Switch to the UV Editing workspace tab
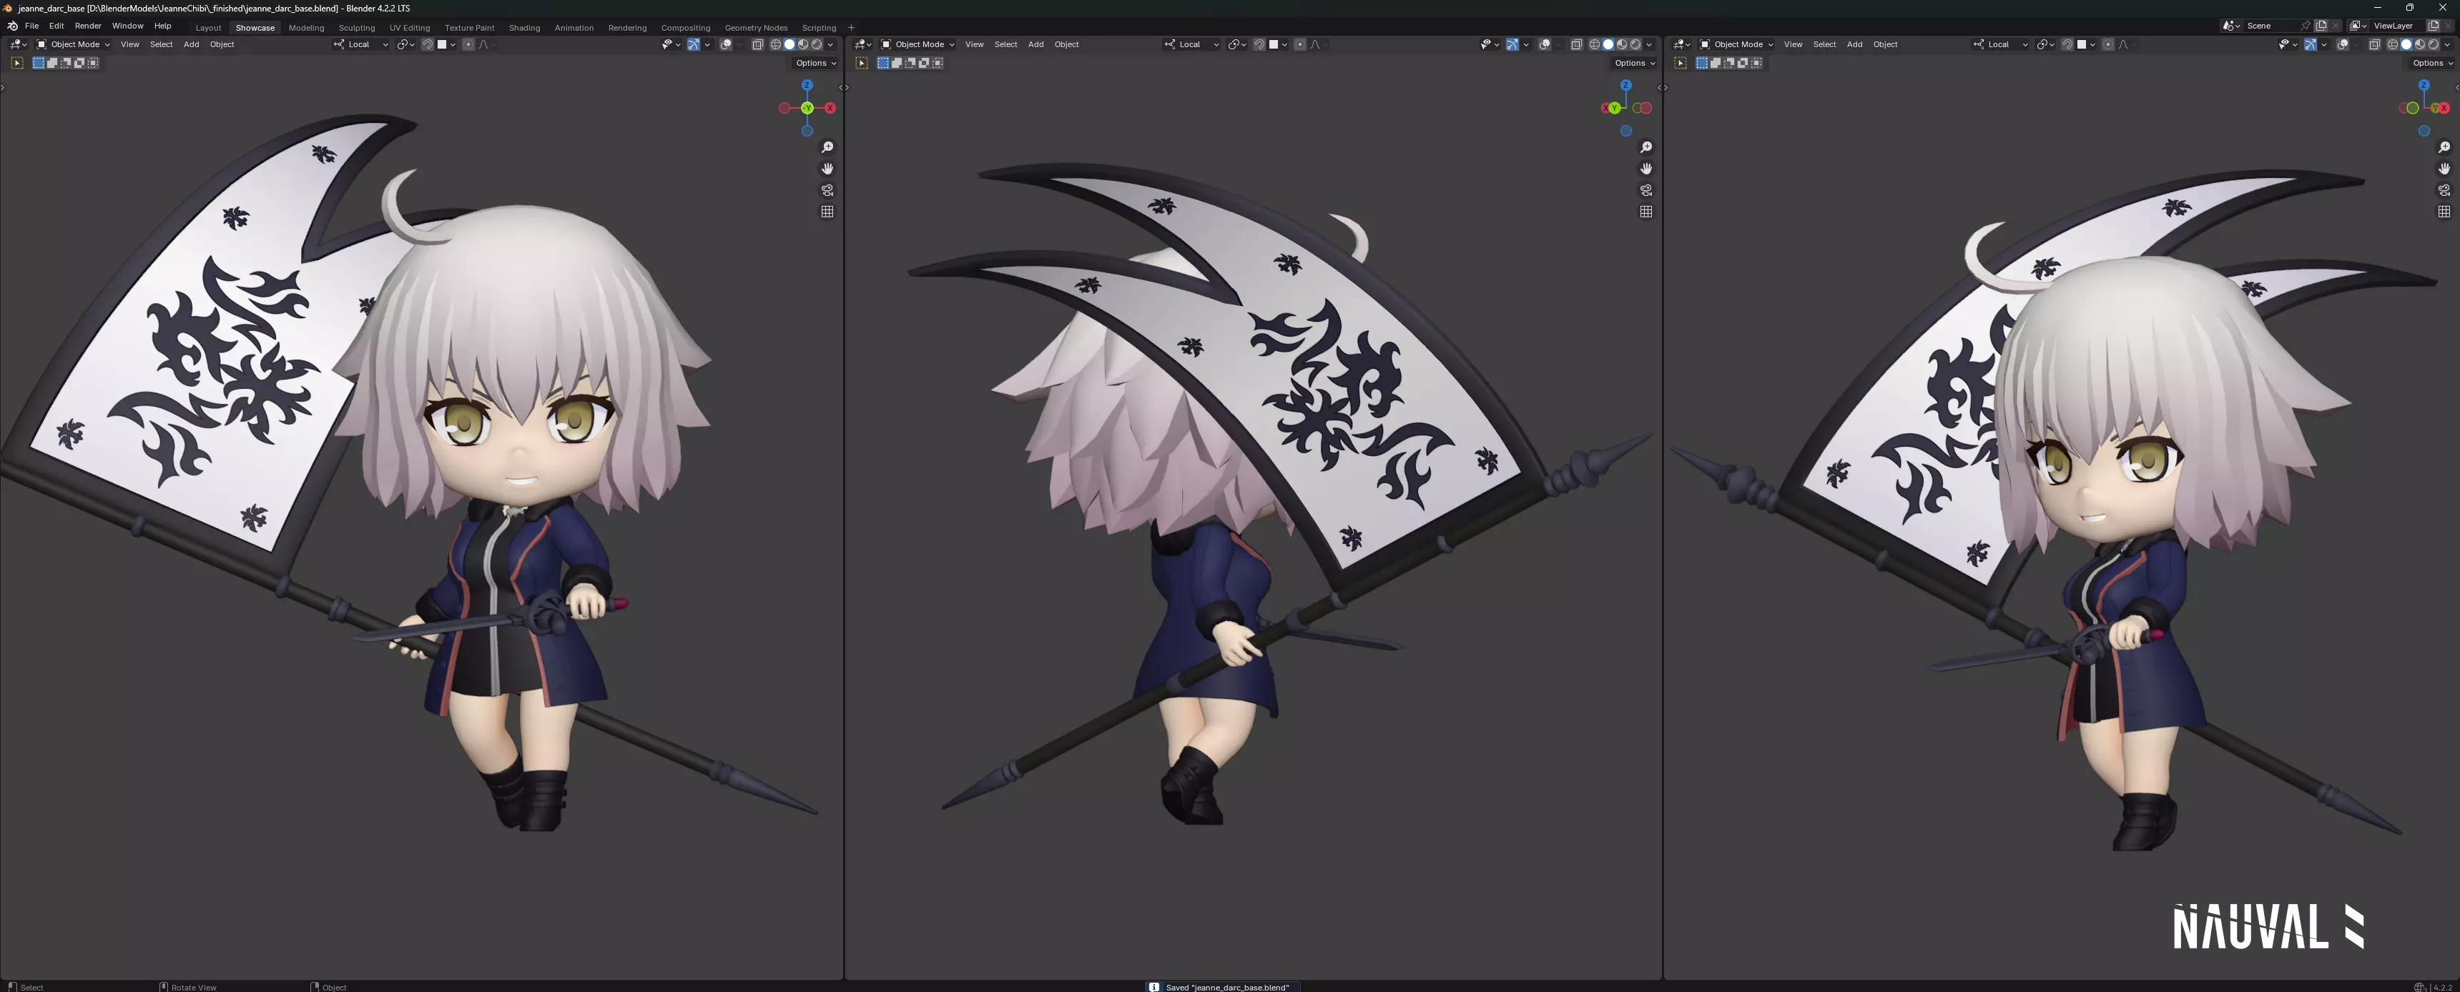The width and height of the screenshot is (2460, 992). 410,28
